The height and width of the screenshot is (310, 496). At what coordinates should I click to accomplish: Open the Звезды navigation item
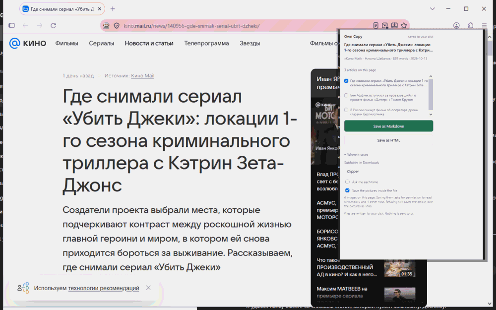pyautogui.click(x=249, y=43)
